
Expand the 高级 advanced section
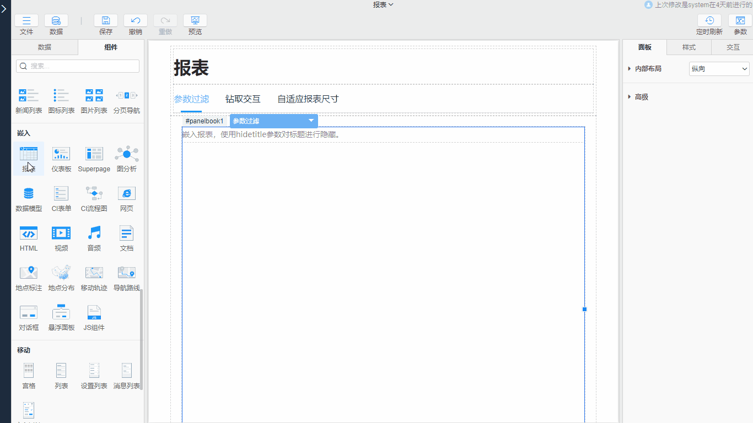coord(630,97)
